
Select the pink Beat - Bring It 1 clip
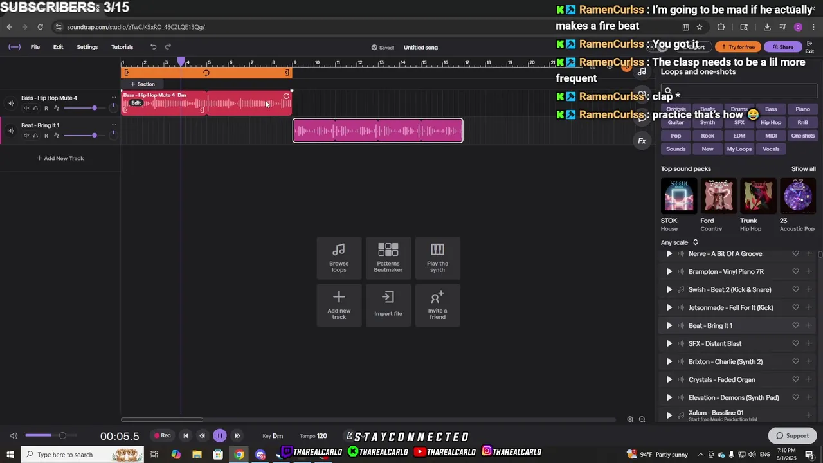(377, 131)
